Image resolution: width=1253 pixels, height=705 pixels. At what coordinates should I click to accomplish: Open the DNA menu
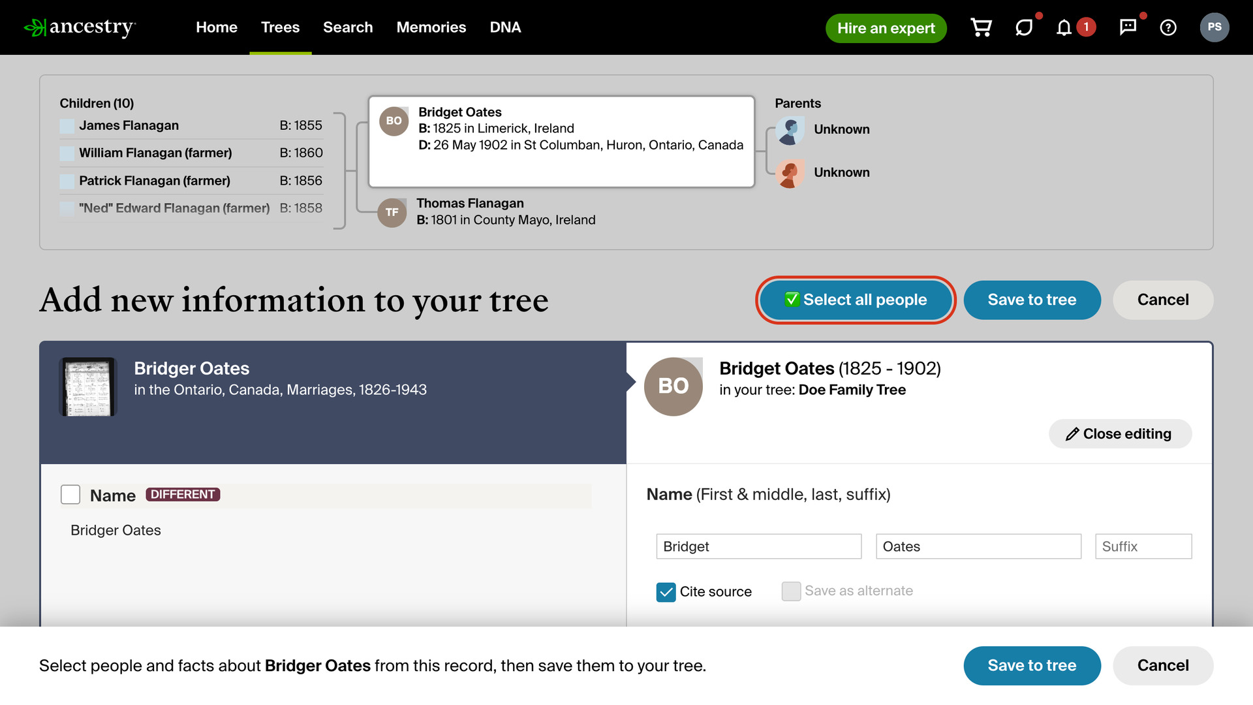point(505,27)
